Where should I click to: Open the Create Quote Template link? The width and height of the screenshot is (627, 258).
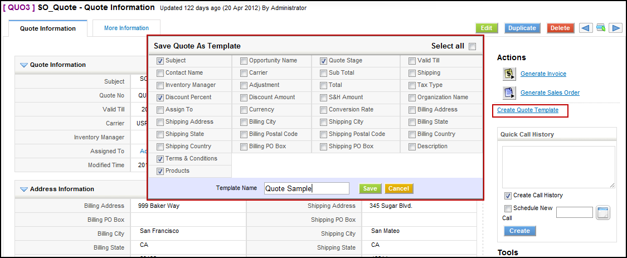(528, 110)
